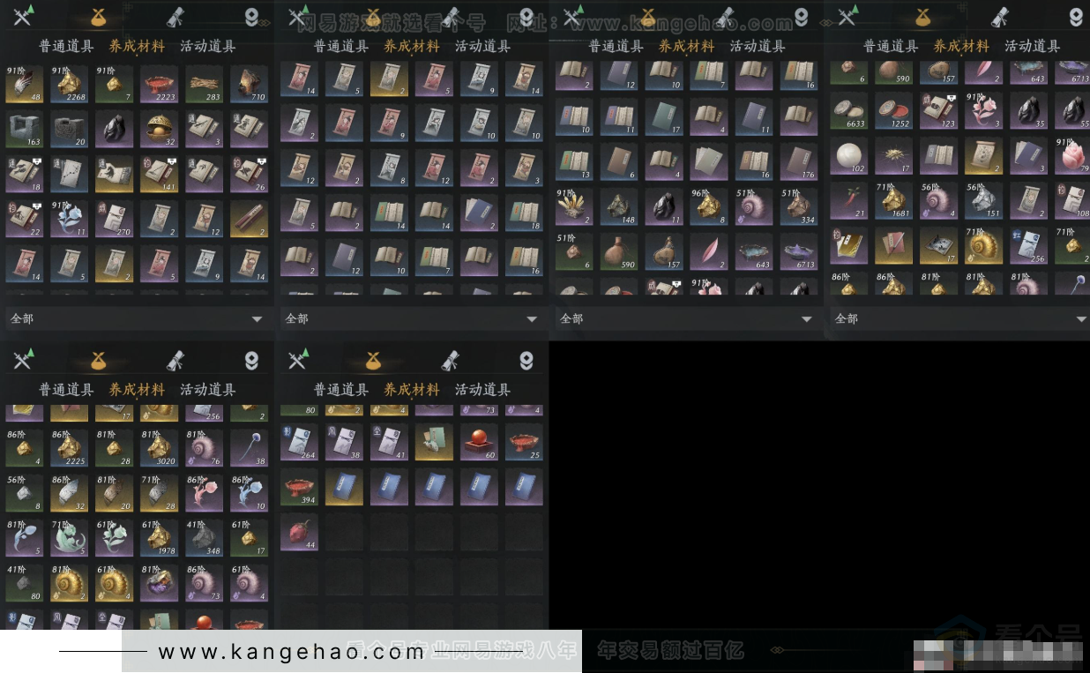Select blue book on yellow background
This screenshot has height=673, width=1090.
tap(344, 487)
